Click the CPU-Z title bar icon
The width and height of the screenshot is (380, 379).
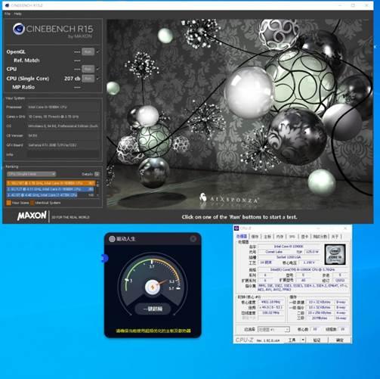(x=236, y=228)
